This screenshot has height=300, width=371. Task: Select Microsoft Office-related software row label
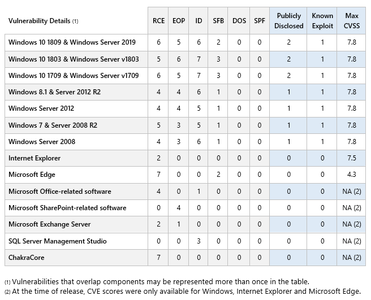[x=59, y=192]
